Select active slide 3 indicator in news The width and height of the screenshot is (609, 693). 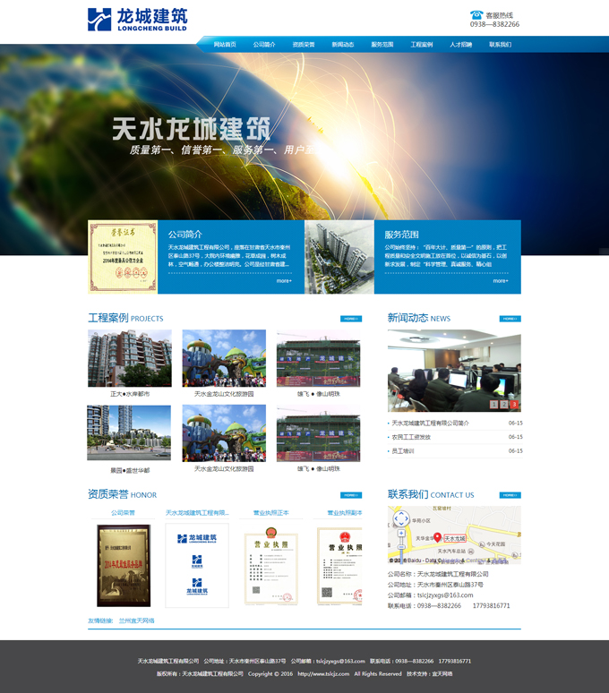515,405
